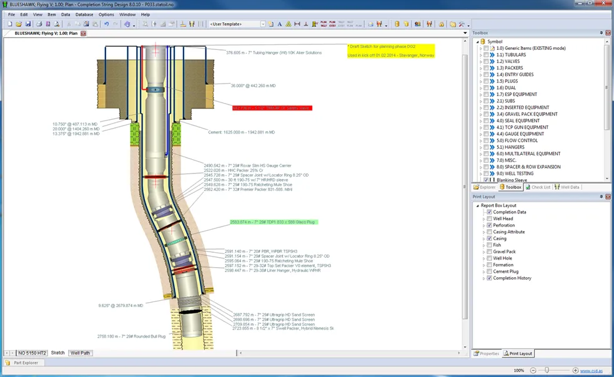Expand the Casing row in Print Layout

click(483, 239)
